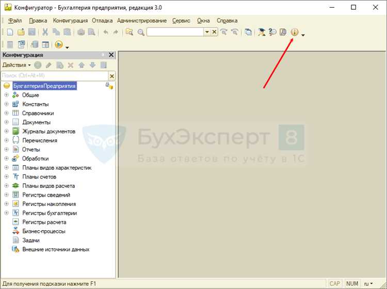This screenshot has height=289, width=387.
Task: Select the Бизнес-процессы item
Action: click(x=44, y=231)
